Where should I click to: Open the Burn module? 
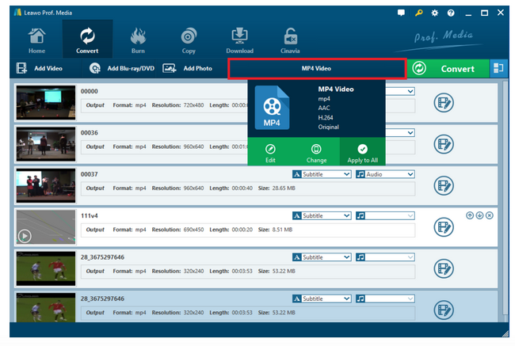coord(138,40)
